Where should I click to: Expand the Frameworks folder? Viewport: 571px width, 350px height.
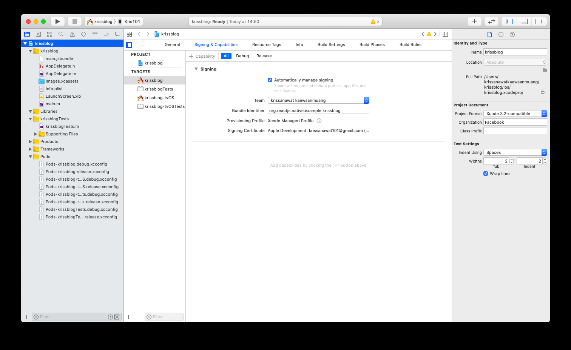(30, 149)
